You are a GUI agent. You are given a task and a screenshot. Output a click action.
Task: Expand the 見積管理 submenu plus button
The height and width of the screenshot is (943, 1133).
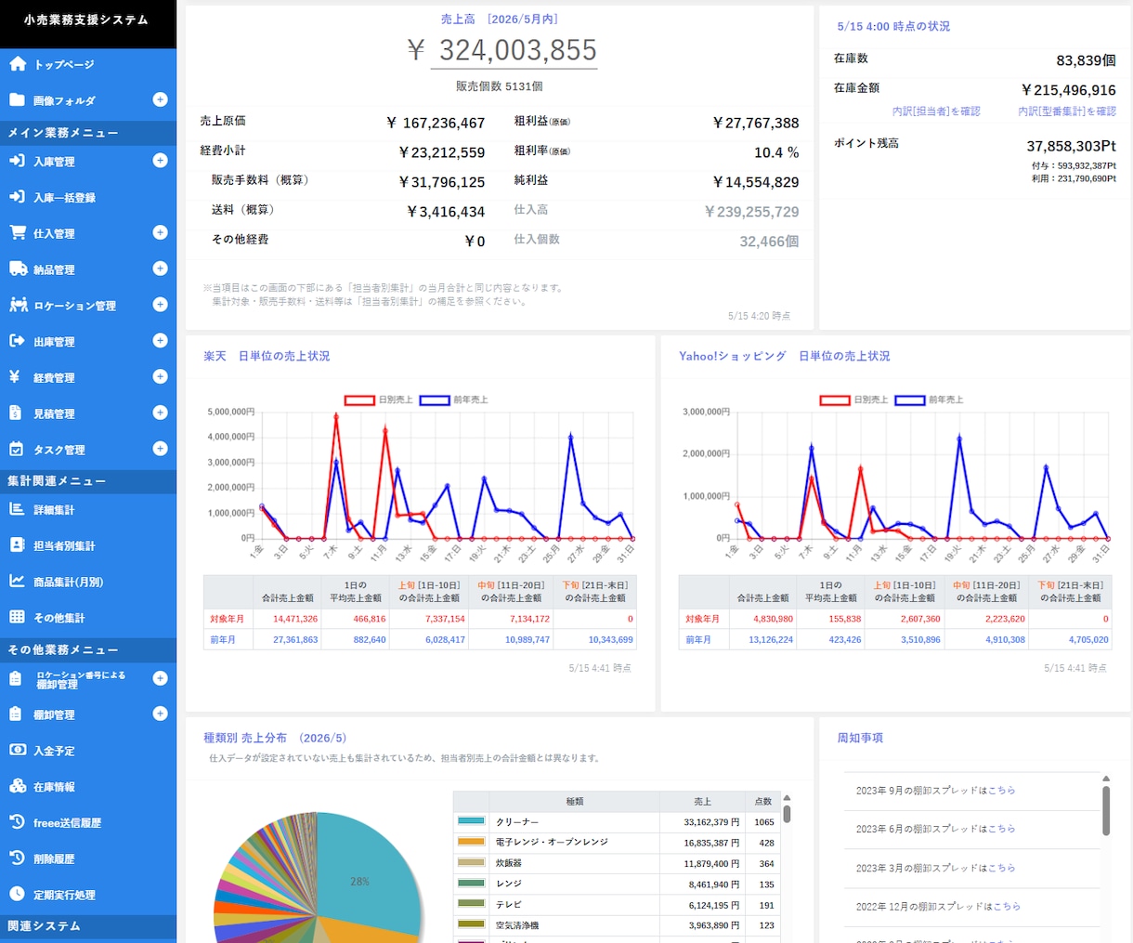160,413
